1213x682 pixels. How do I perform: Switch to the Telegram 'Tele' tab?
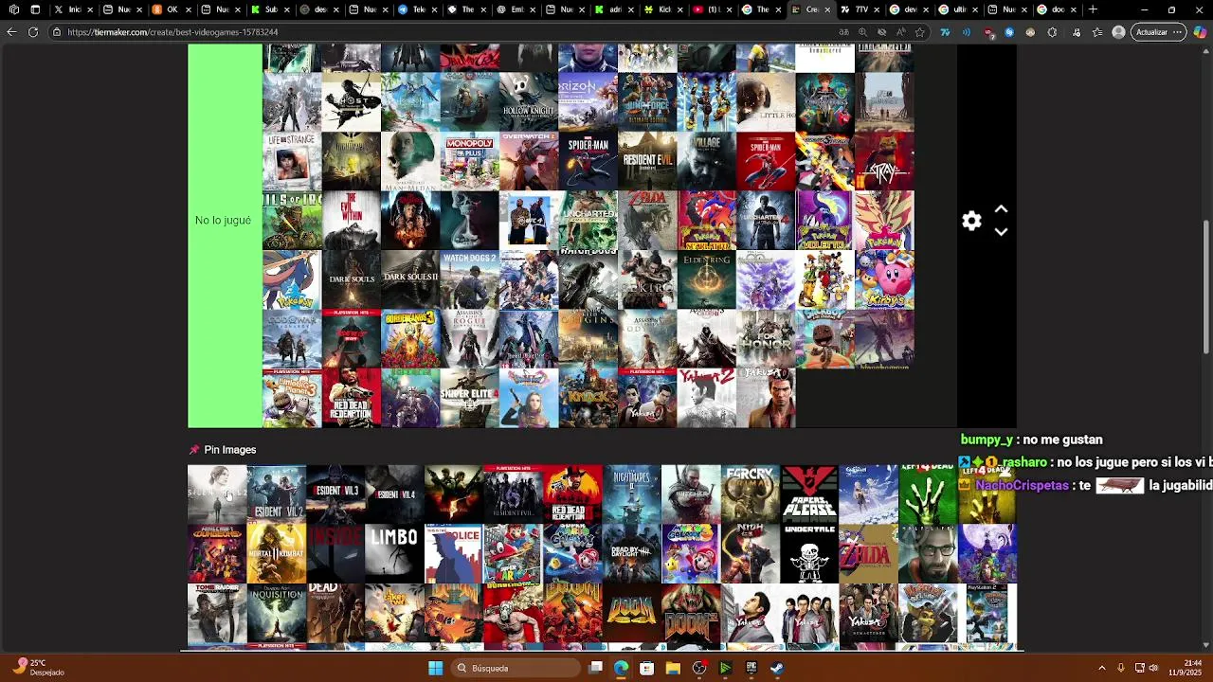pos(412,9)
